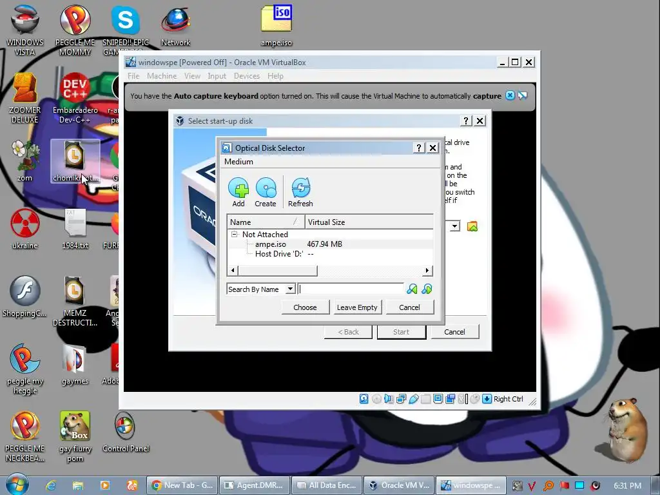Open the start-up disk drive dropdown arrow
The image size is (660, 495).
pyautogui.click(x=454, y=226)
